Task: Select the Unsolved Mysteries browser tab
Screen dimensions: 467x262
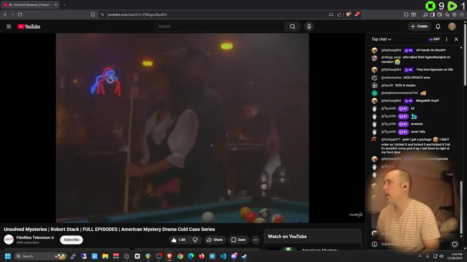Action: pyautogui.click(x=30, y=5)
